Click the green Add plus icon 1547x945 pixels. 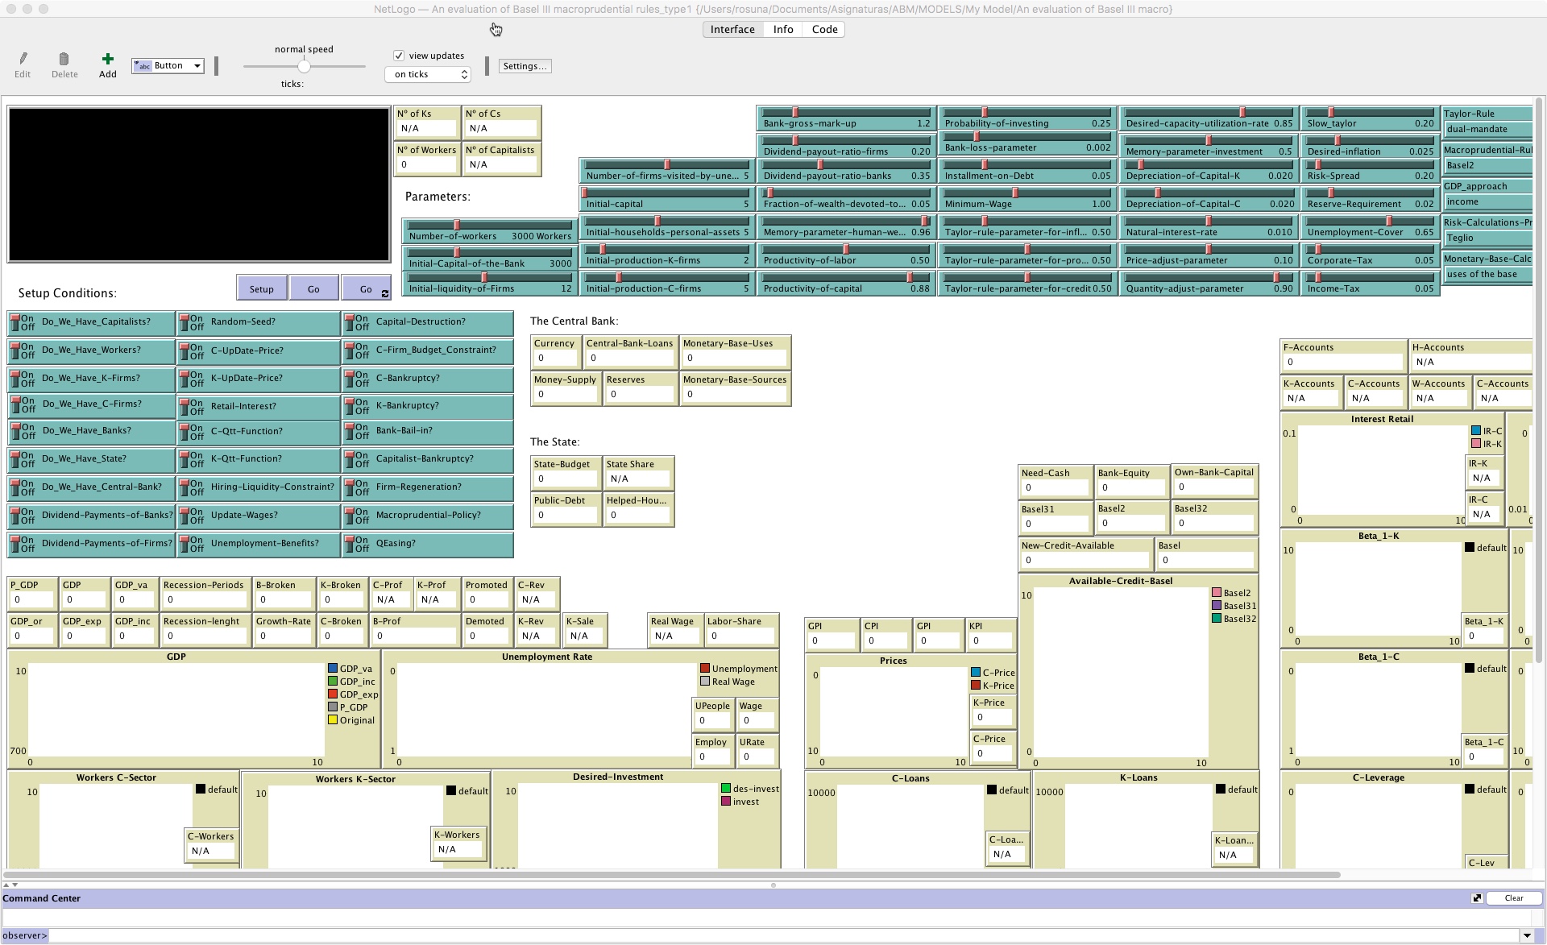tap(107, 59)
